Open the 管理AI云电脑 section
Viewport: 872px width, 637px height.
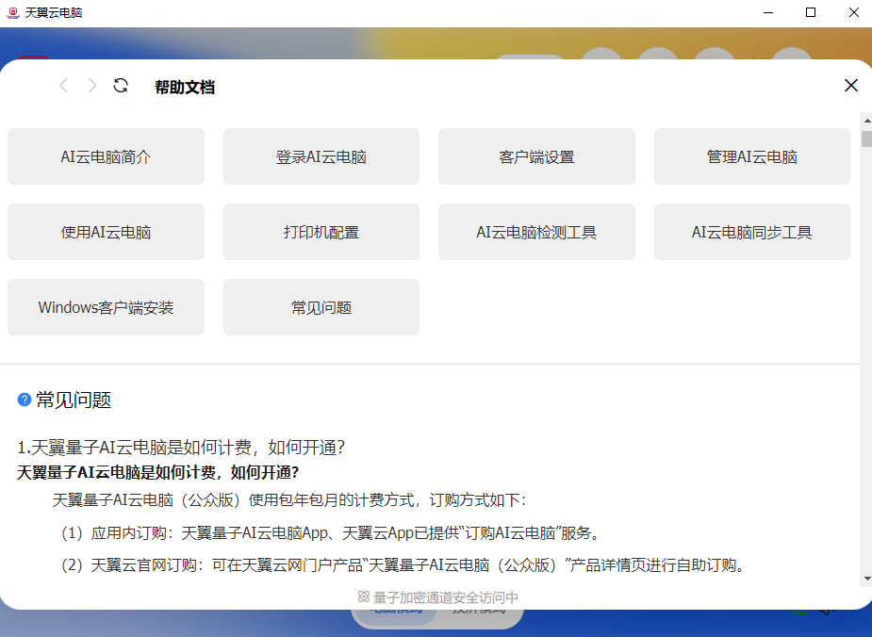pos(752,156)
